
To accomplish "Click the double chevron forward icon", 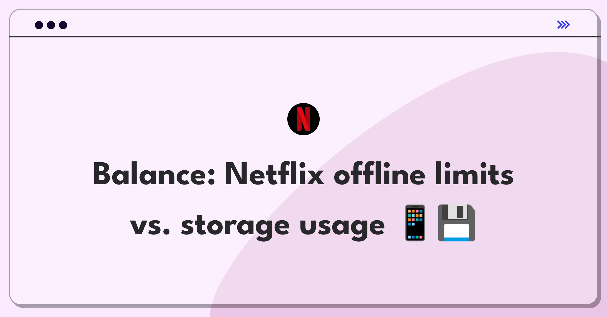I will 563,24.
